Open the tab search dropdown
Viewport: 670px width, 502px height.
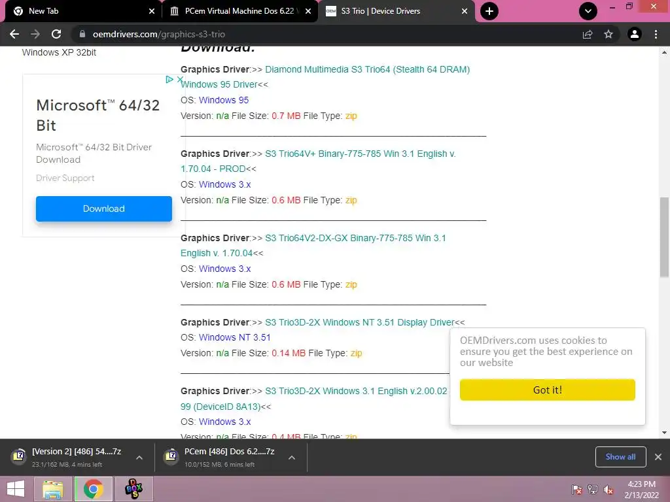(588, 11)
